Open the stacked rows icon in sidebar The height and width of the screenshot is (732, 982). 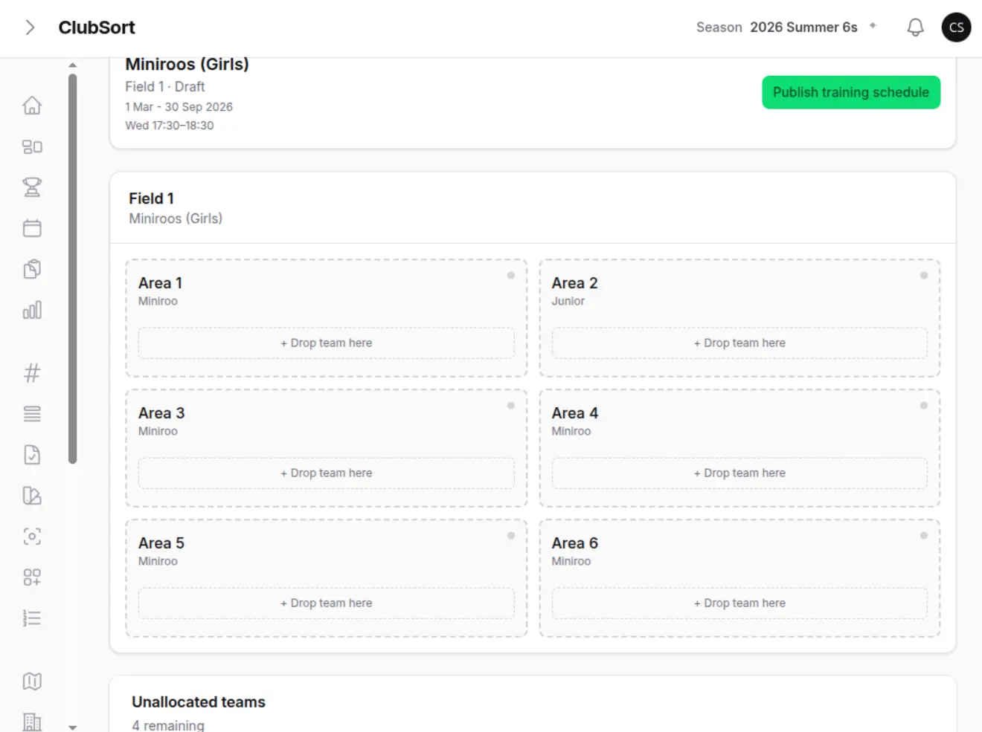coord(32,414)
